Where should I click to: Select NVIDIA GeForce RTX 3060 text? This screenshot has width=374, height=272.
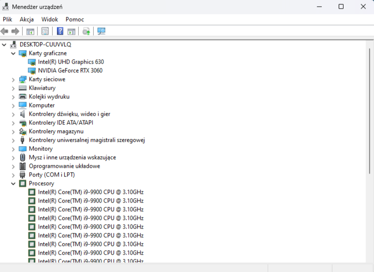pos(70,70)
